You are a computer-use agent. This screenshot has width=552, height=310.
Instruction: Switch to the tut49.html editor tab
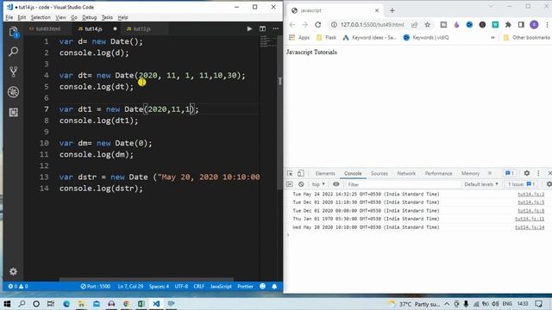point(48,28)
